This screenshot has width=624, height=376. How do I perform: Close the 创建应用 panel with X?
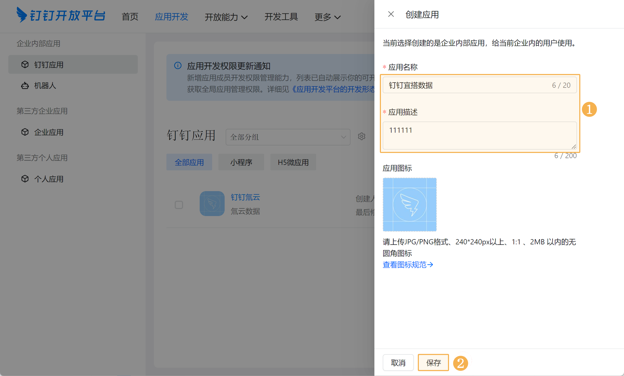tap(391, 14)
